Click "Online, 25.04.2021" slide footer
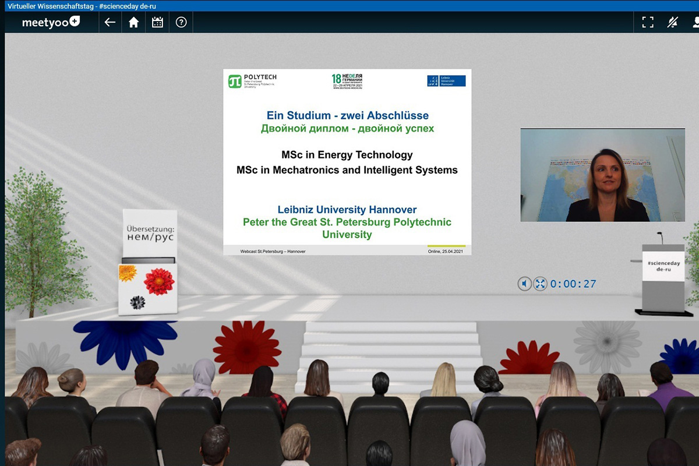699x466 pixels. [445, 251]
